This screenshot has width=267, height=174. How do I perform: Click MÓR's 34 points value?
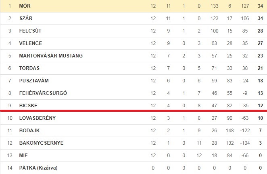[x=260, y=6]
